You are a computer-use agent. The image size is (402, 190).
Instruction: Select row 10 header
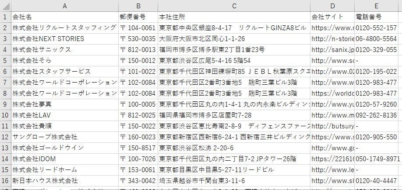6,115
